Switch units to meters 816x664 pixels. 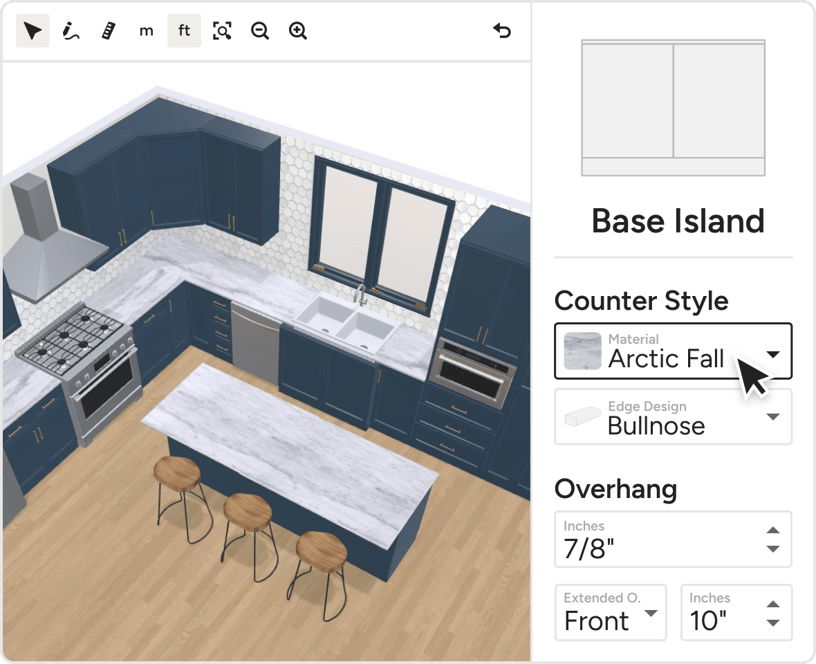146,31
